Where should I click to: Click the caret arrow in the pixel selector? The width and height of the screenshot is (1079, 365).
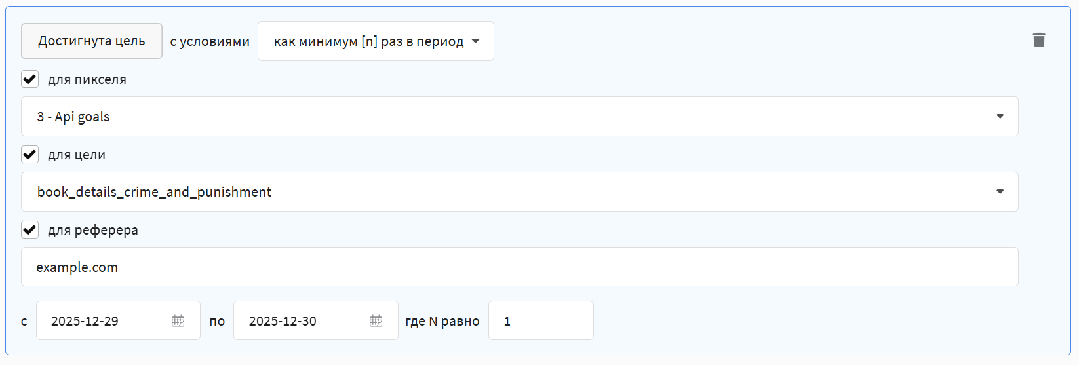point(1000,117)
